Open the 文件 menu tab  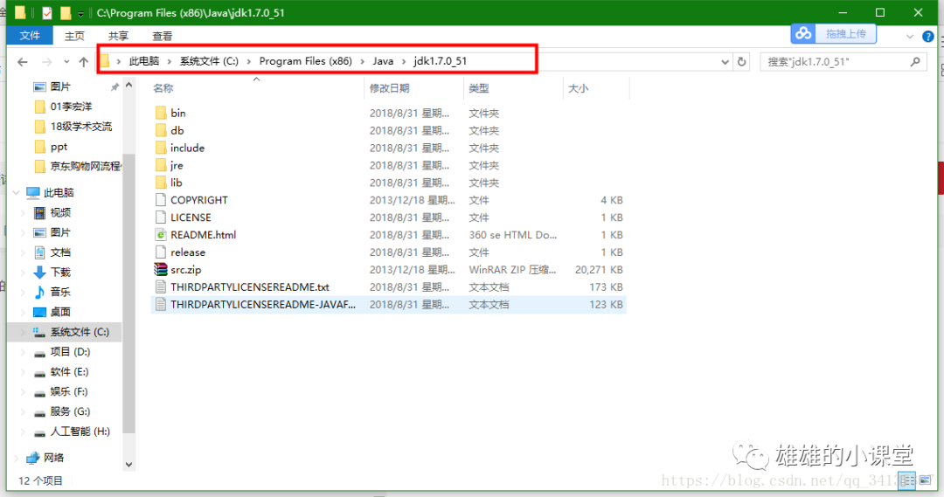point(30,36)
